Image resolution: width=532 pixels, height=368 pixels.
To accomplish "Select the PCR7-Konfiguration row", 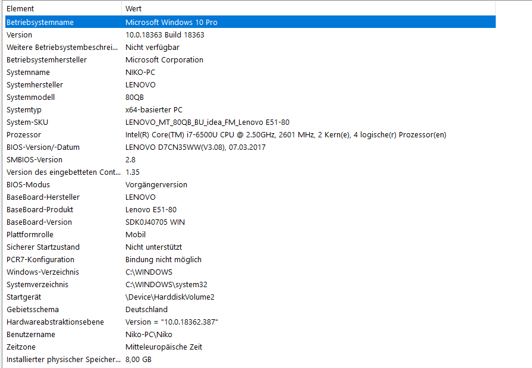I will (250, 260).
